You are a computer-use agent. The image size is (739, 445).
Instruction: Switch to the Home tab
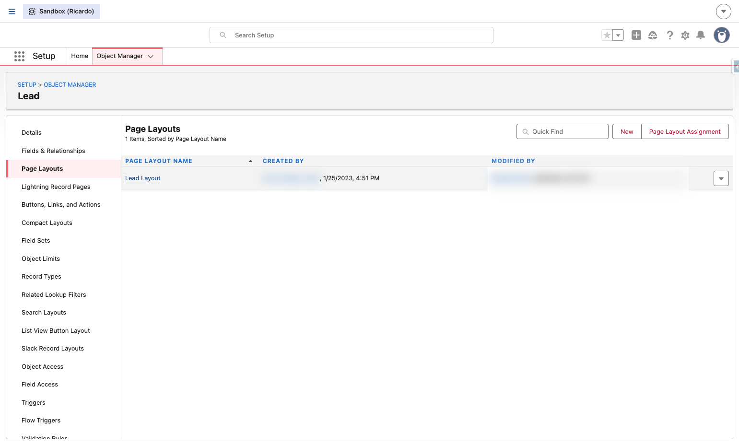point(80,56)
